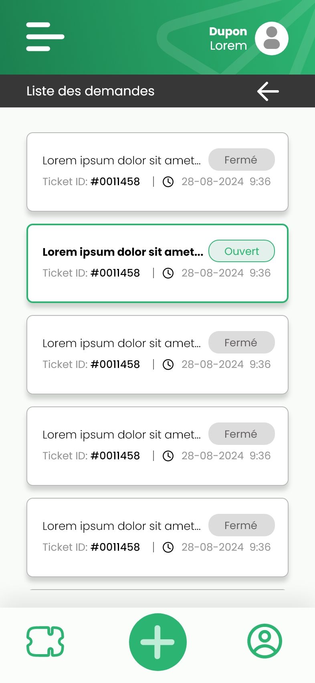Viewport: 315px width, 683px height.
Task: Tap the Fermé badge on the third ticket
Action: tap(241, 343)
